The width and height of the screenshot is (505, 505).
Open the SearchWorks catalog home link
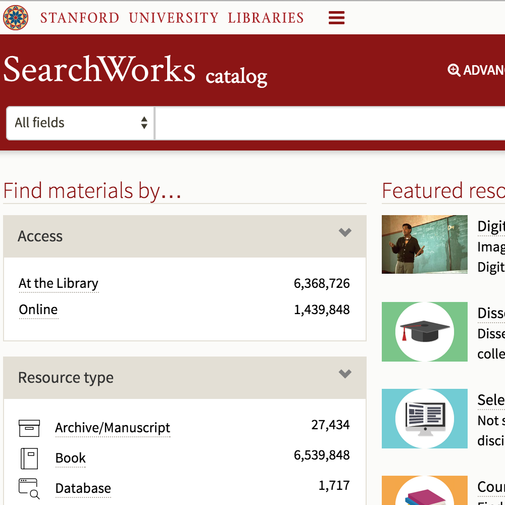135,71
